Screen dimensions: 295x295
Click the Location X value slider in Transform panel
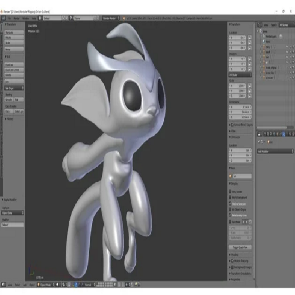click(237, 38)
